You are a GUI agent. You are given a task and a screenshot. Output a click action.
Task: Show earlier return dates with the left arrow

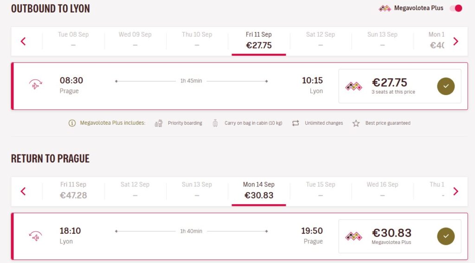23,191
